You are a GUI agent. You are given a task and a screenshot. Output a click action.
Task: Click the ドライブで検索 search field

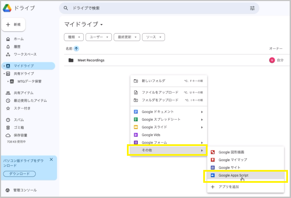(x=159, y=8)
